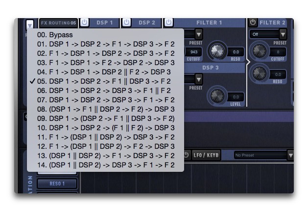Choose routing 06. DSP 1 -> DSP 2 -> DSP 3 -> F 1 || F 2

[105, 91]
